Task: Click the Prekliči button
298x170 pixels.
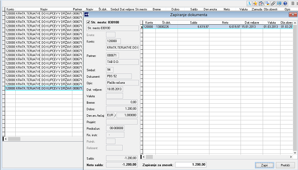Action: click(285, 165)
